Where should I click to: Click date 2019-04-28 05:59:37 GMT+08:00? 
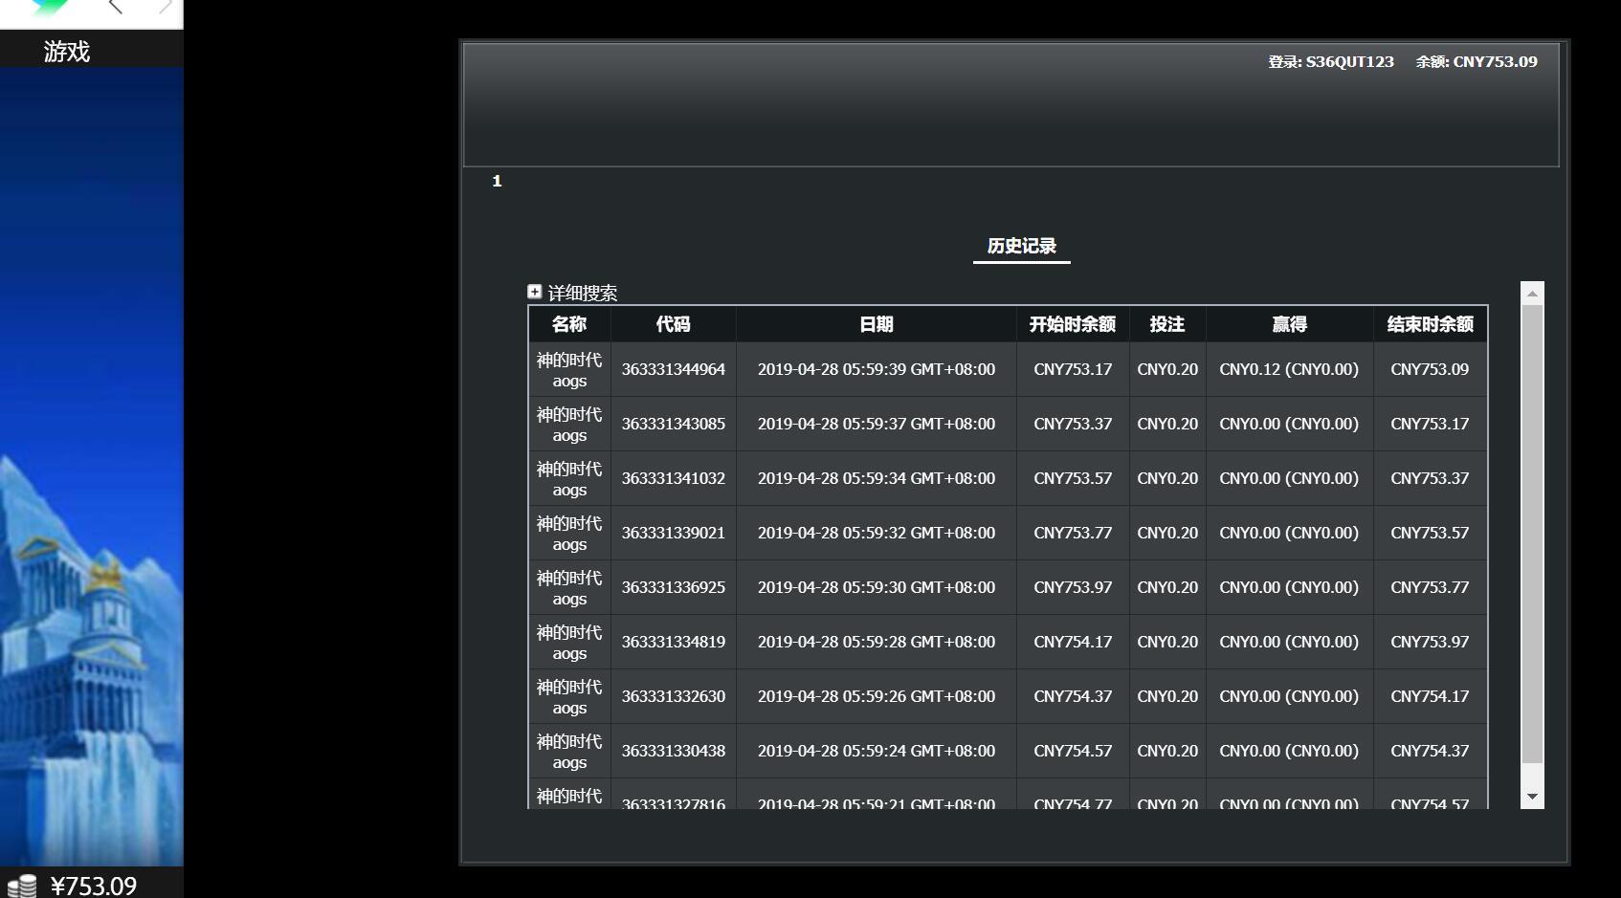tap(877, 424)
